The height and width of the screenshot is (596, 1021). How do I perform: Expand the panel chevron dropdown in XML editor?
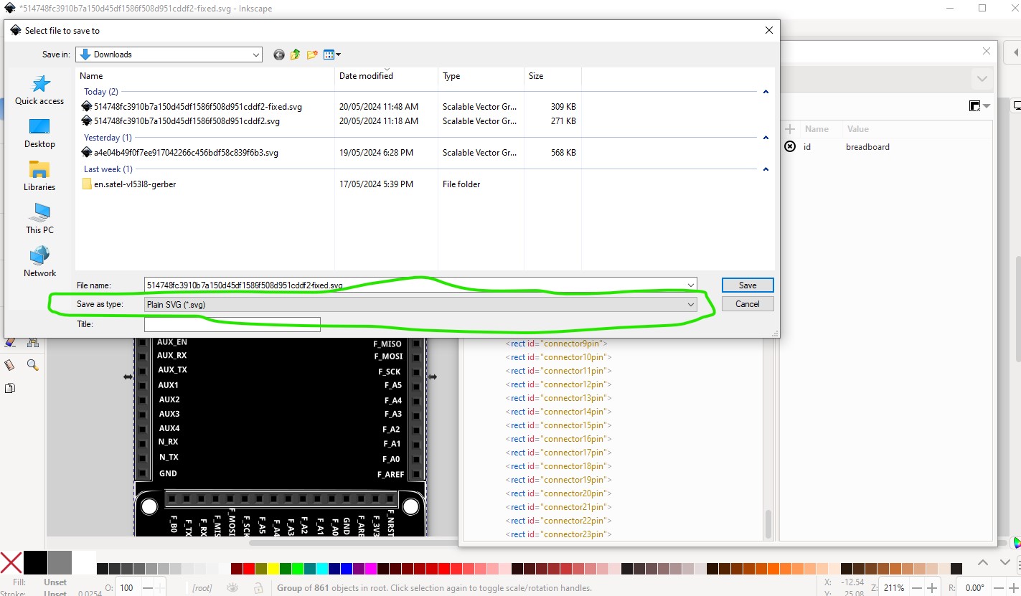[981, 79]
